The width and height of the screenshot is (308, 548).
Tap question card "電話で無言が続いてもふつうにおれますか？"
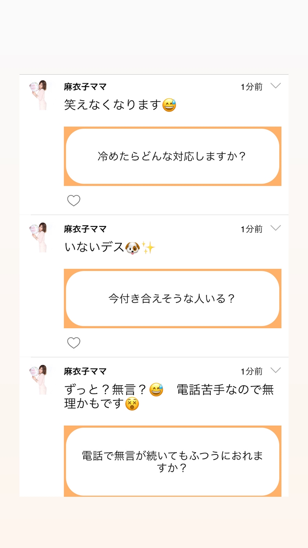pos(172,461)
